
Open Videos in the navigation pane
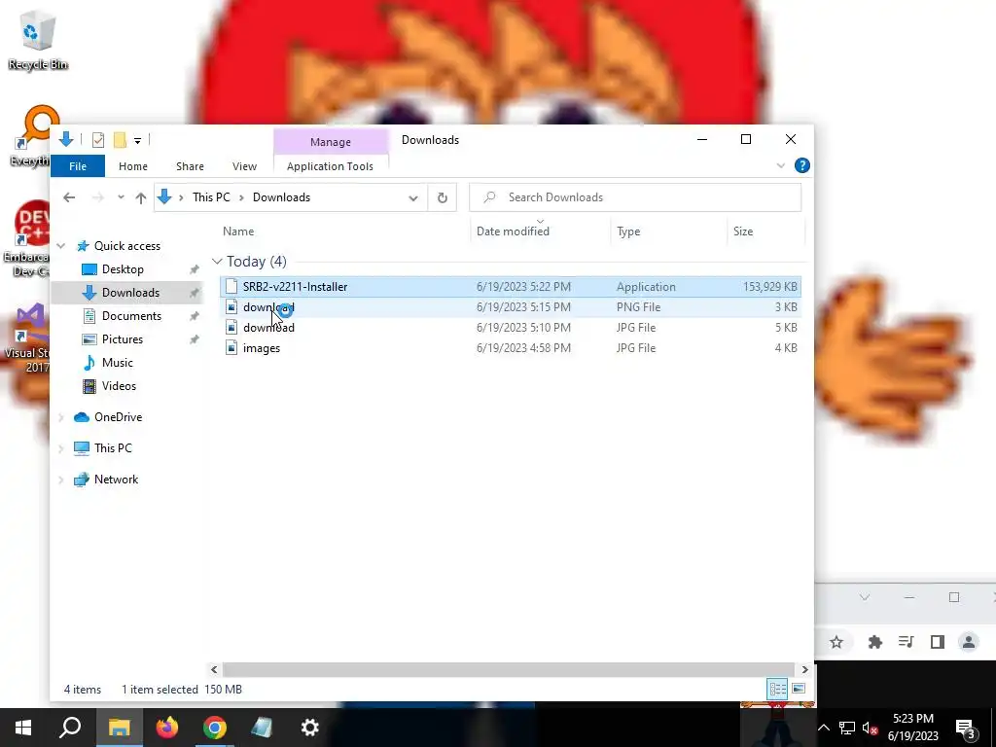pos(119,386)
